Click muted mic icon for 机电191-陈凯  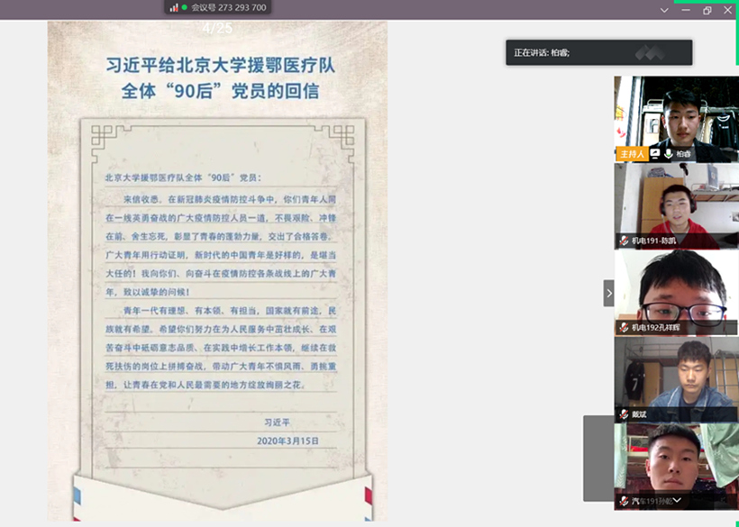click(624, 241)
